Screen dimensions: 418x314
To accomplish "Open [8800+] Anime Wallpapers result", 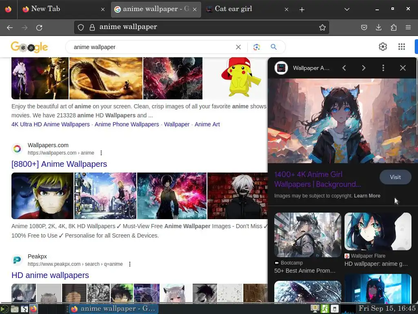I will [59, 164].
